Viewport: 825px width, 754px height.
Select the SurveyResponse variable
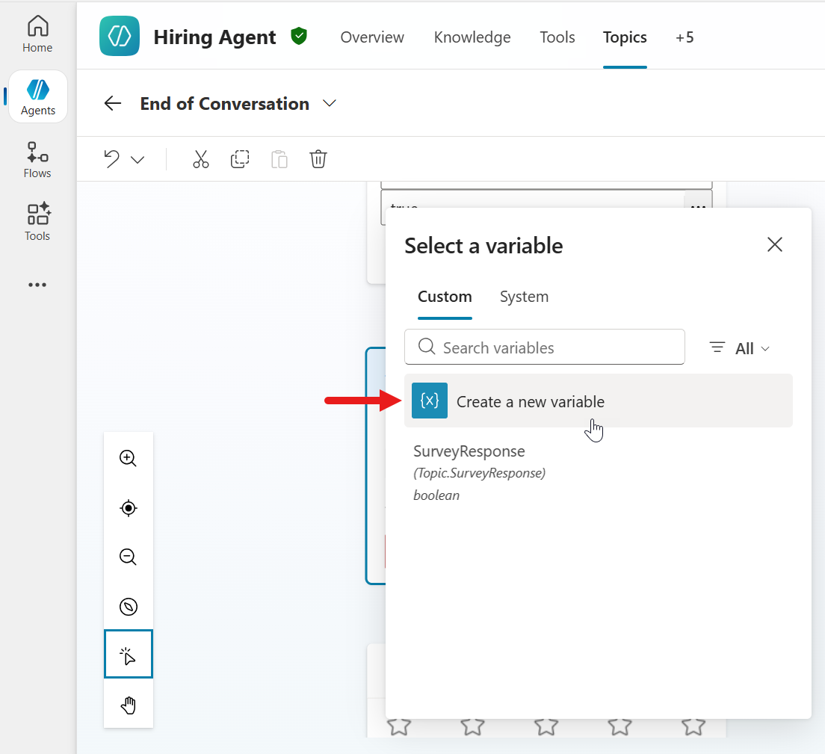pyautogui.click(x=469, y=451)
